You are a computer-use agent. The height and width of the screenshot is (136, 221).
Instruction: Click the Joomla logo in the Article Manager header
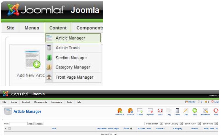16,94
